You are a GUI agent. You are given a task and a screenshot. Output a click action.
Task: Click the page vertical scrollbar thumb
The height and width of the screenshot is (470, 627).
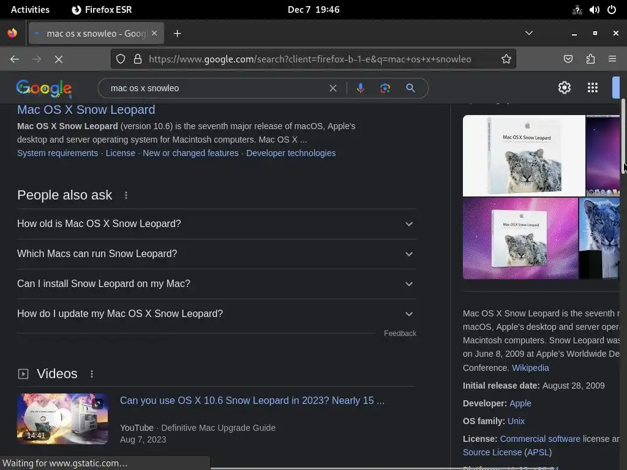[x=623, y=136]
